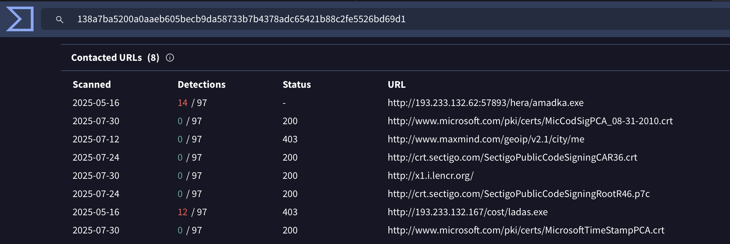The width and height of the screenshot is (730, 244).
Task: Click detections for MicrosoftTimeStampPCA row
Action: click(190, 230)
